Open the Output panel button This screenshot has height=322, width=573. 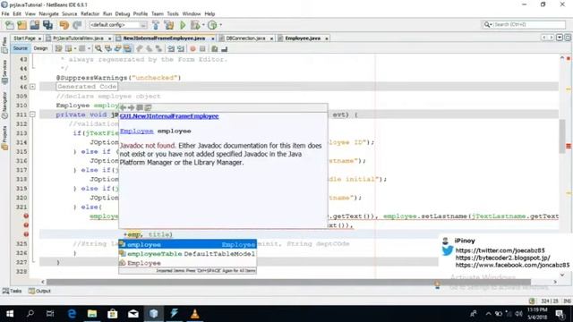tap(39, 291)
